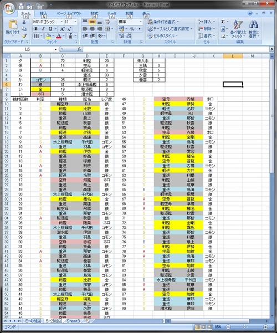This screenshot has height=333, width=277.
Task: Toggle right horizontal text alignment
Action: tap(99, 29)
